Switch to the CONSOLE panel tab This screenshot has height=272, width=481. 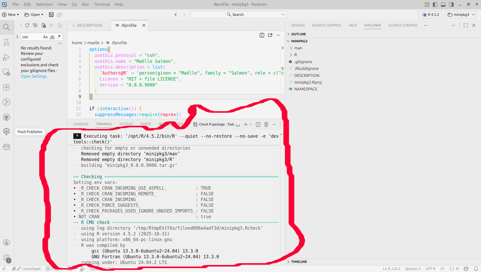tap(81, 124)
